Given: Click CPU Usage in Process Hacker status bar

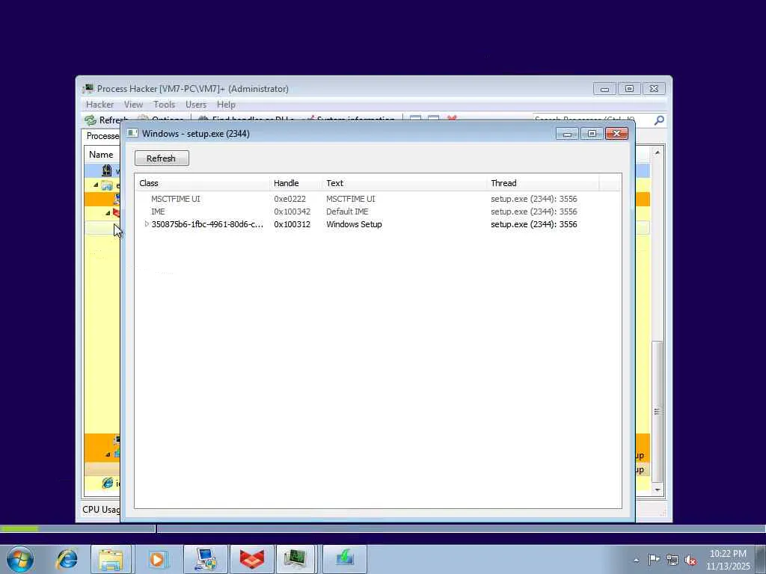Looking at the screenshot, I should (x=101, y=510).
